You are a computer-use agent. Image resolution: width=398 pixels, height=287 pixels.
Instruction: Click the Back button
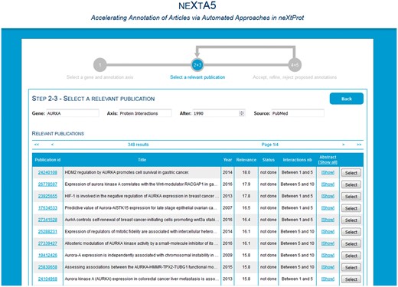click(347, 99)
